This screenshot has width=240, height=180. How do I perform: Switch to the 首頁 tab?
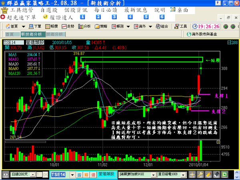(12, 34)
